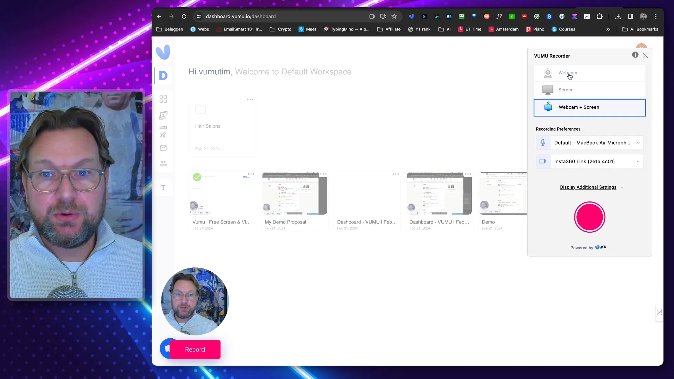This screenshot has width=674, height=379.
Task: Reload the page
Action: pyautogui.click(x=184, y=16)
